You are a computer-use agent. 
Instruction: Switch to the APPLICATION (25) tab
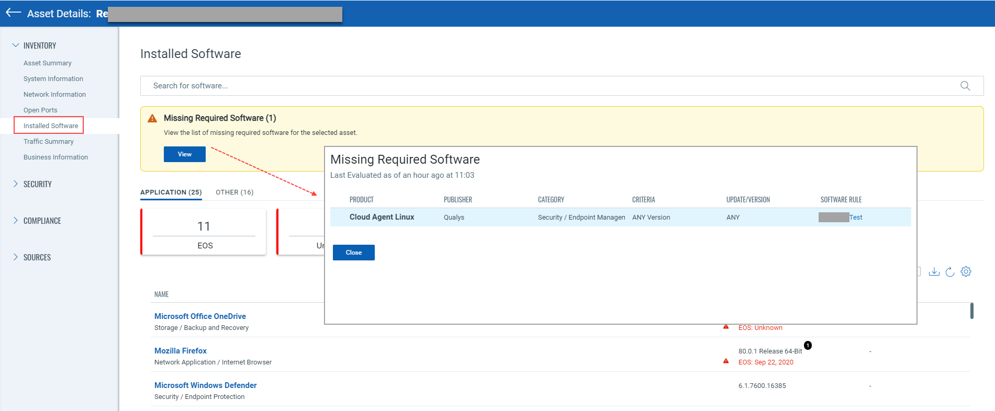click(x=171, y=192)
